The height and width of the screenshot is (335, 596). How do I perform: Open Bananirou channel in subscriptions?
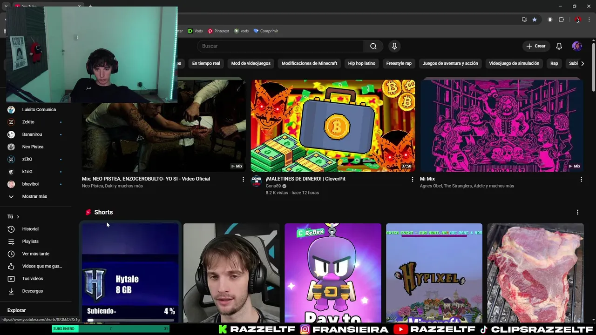click(x=36, y=134)
